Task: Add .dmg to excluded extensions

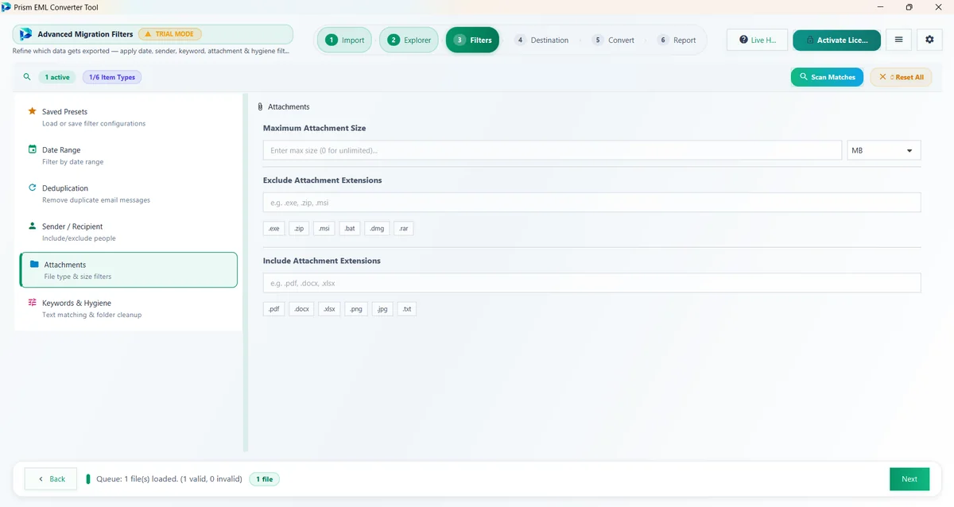Action: click(376, 228)
